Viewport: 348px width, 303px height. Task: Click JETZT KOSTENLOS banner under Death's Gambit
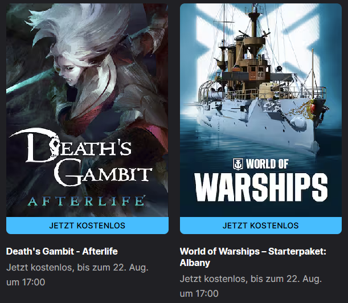pos(87,226)
